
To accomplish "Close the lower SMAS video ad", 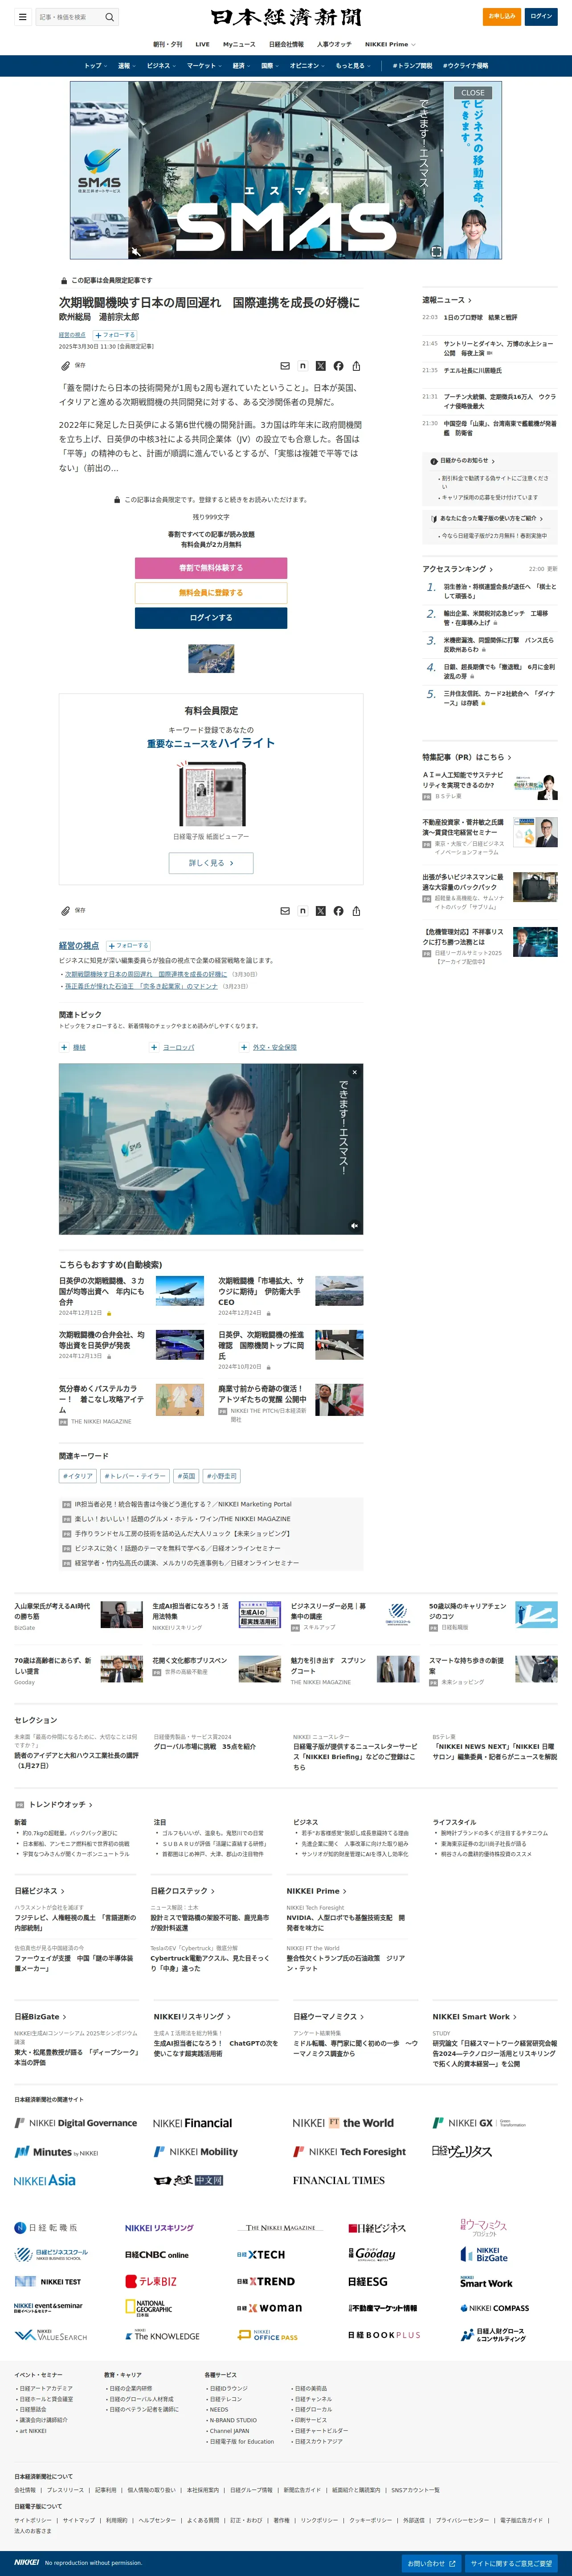I will pyautogui.click(x=354, y=1072).
